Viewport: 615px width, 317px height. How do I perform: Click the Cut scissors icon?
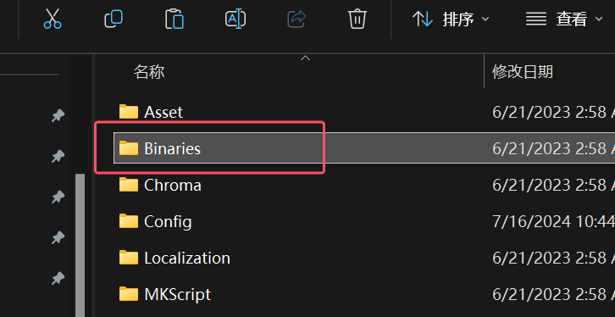53,19
